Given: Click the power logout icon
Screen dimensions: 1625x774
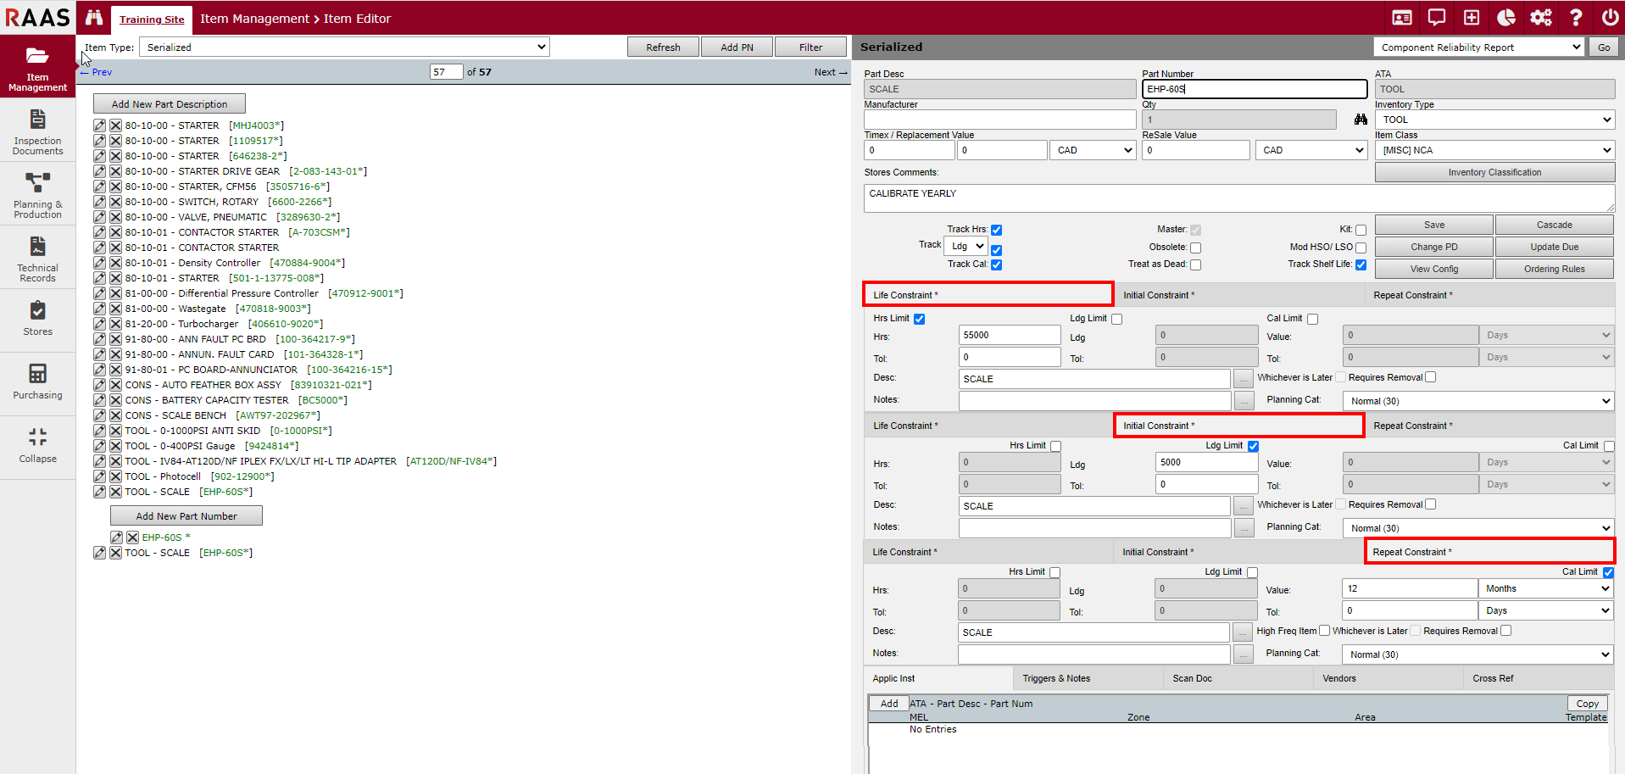Looking at the screenshot, I should [1610, 18].
